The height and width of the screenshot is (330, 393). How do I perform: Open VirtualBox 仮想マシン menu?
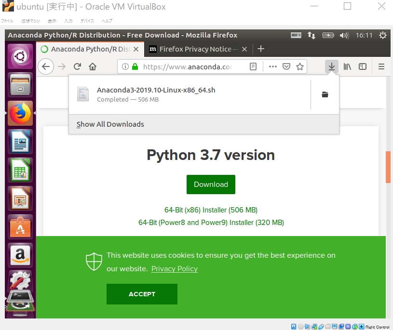pyautogui.click(x=30, y=21)
